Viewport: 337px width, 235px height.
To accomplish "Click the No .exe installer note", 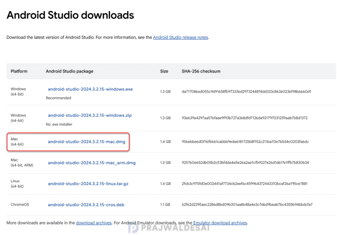I will pos(59,124).
